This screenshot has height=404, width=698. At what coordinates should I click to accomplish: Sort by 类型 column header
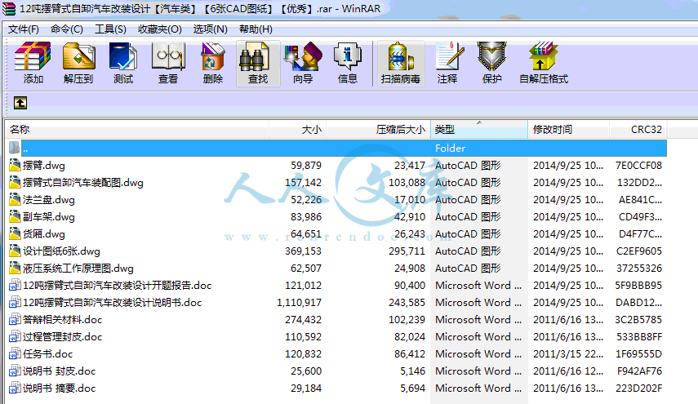click(x=479, y=130)
